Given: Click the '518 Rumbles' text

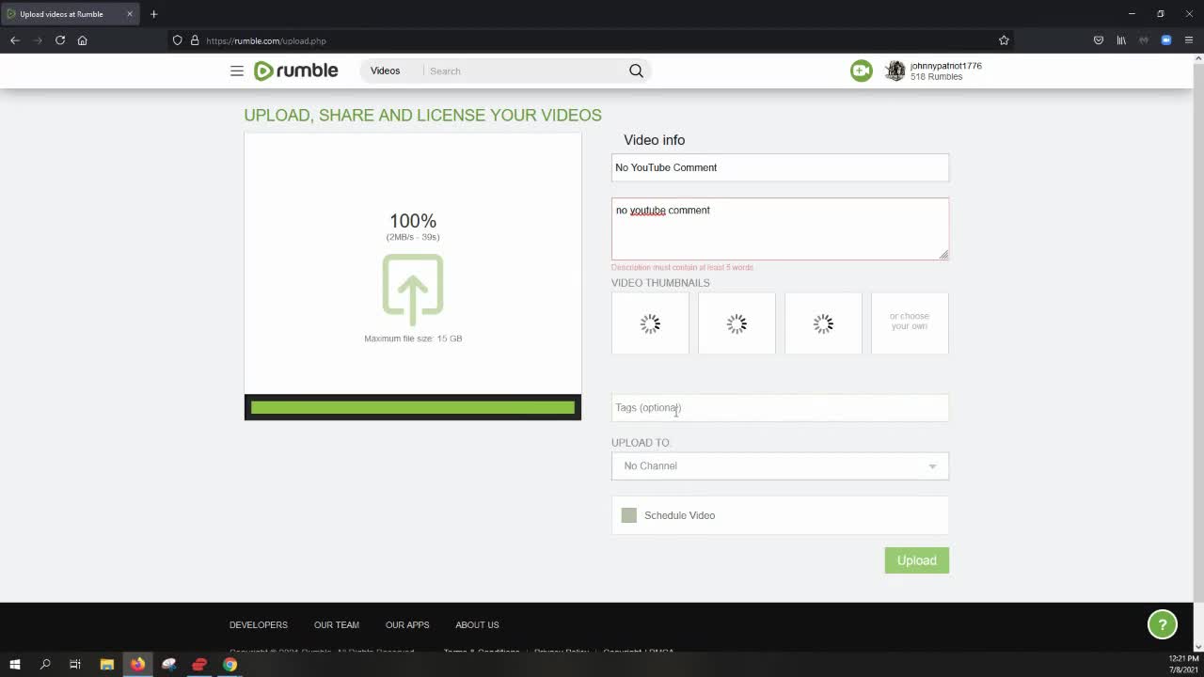Looking at the screenshot, I should [936, 77].
